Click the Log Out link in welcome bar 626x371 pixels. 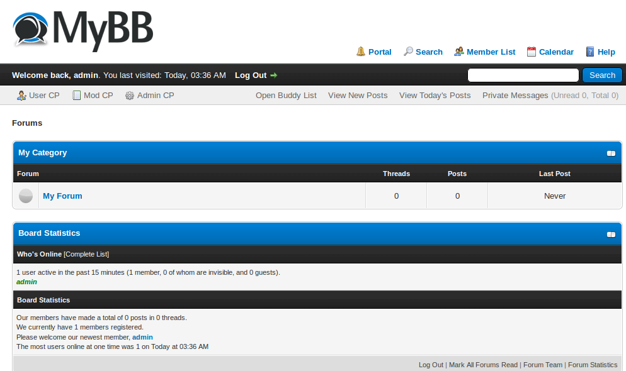pyautogui.click(x=250, y=75)
